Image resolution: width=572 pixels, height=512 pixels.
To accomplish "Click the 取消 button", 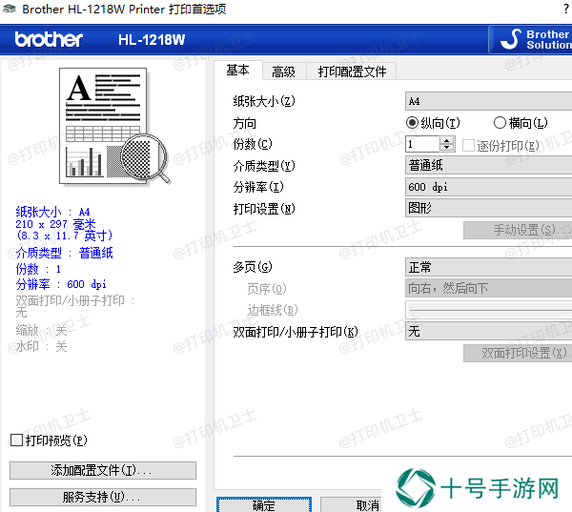I will click(351, 504).
